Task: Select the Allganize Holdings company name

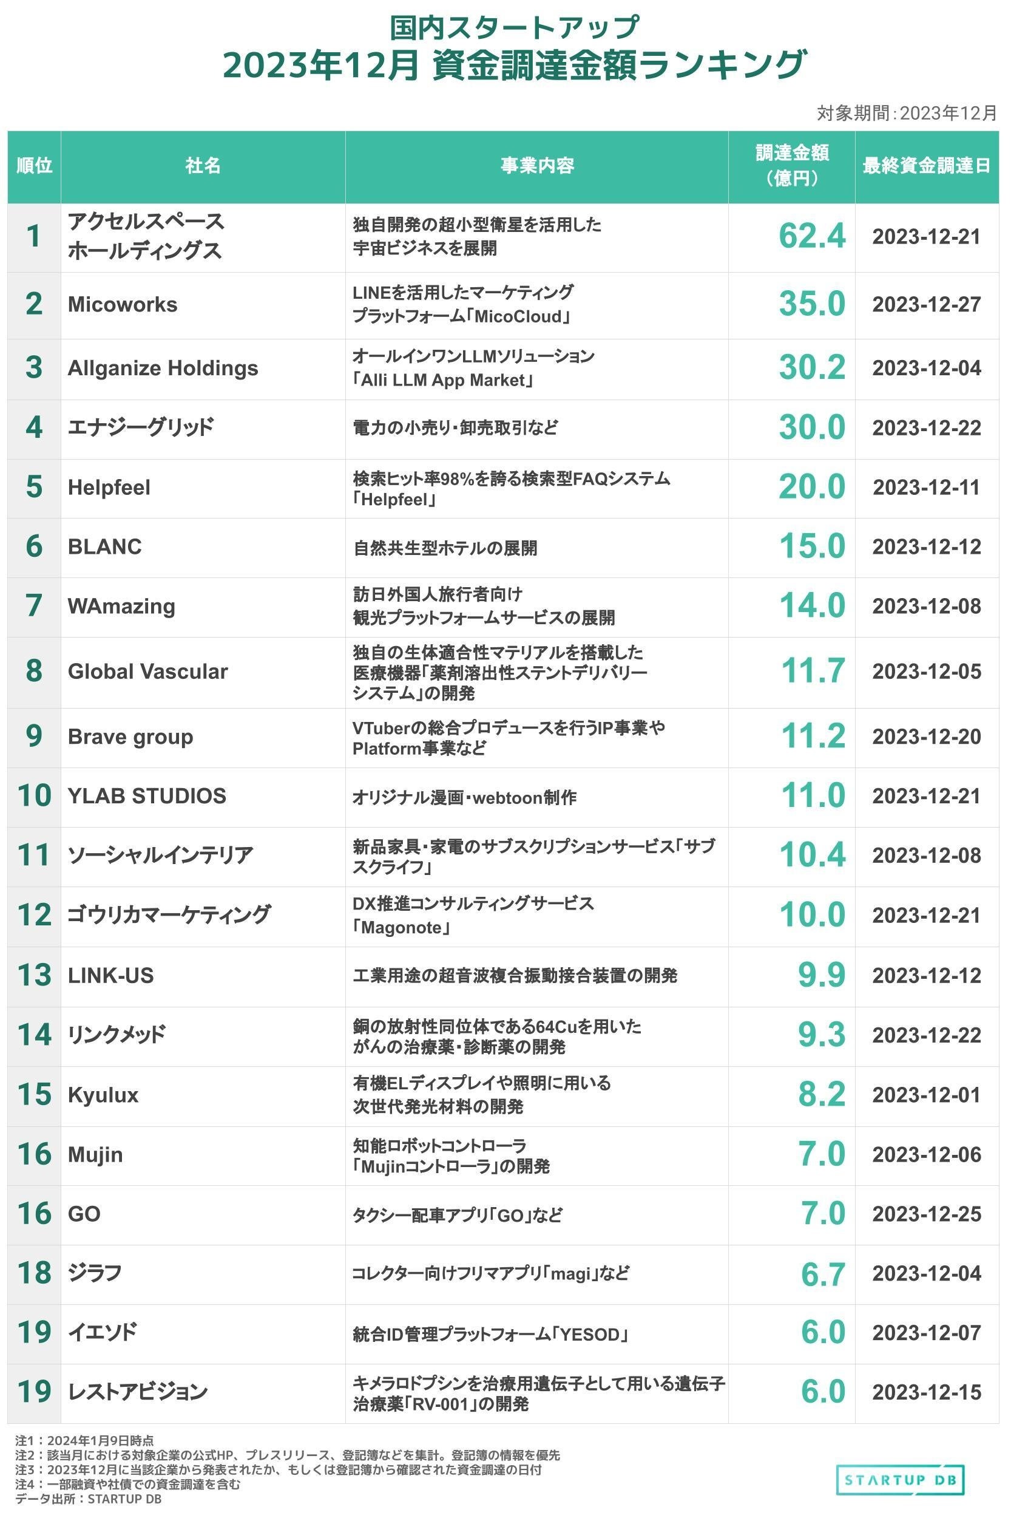Action: pyautogui.click(x=163, y=368)
